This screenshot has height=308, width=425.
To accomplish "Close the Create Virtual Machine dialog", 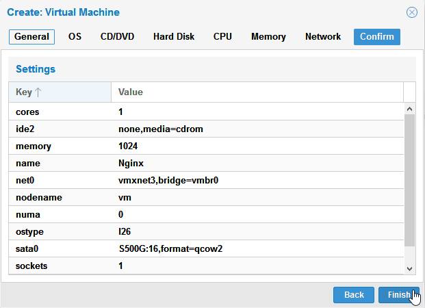I will [412, 12].
